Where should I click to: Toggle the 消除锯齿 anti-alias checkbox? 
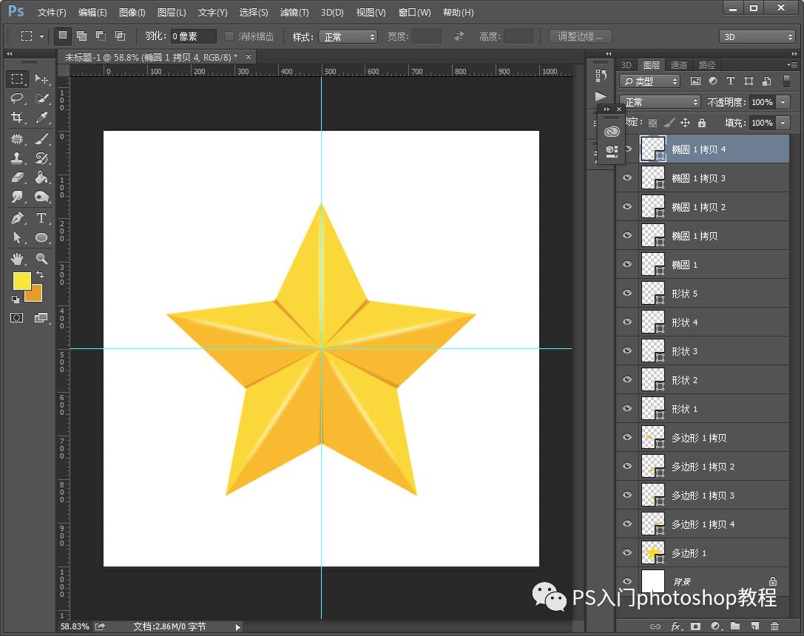point(229,36)
